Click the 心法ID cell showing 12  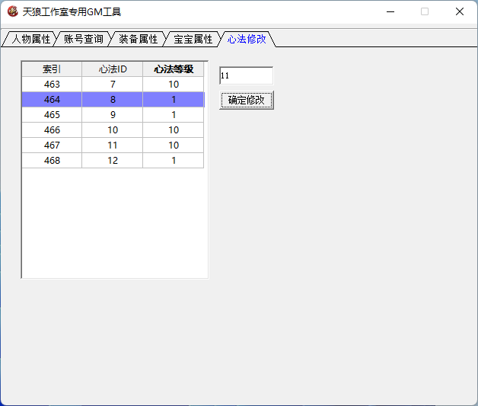(113, 161)
